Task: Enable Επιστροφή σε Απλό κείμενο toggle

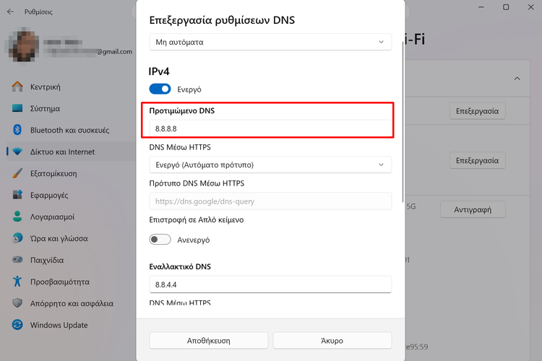Action: pyautogui.click(x=160, y=239)
